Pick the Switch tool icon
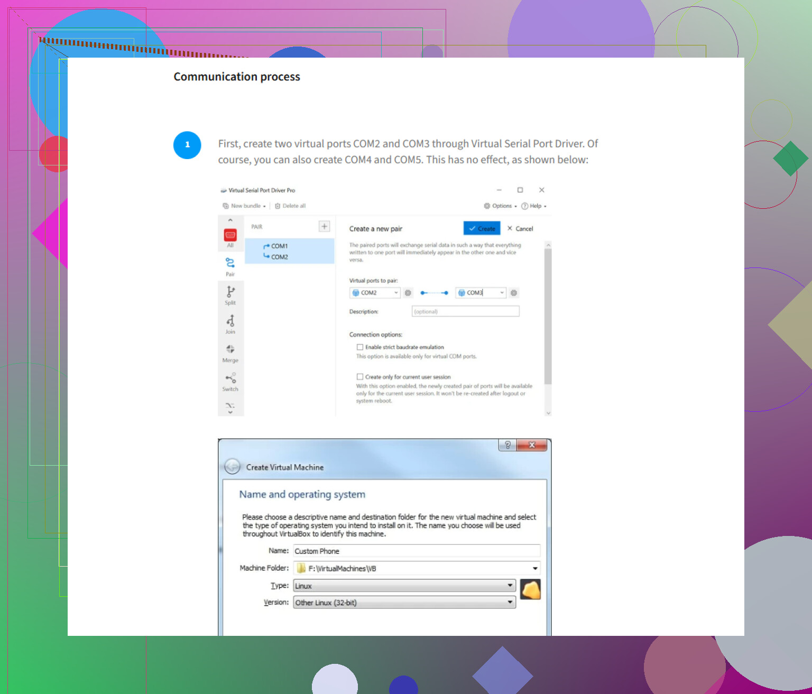 (x=230, y=379)
